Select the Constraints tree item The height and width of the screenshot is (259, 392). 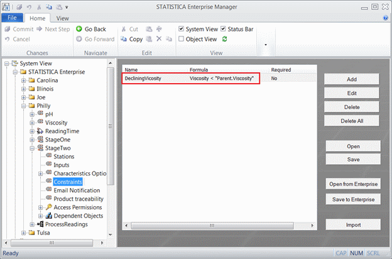pos(68,182)
